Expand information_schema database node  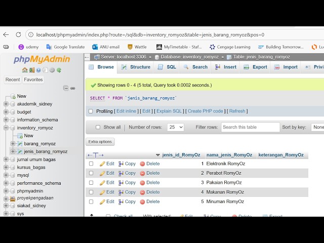pos(6,120)
